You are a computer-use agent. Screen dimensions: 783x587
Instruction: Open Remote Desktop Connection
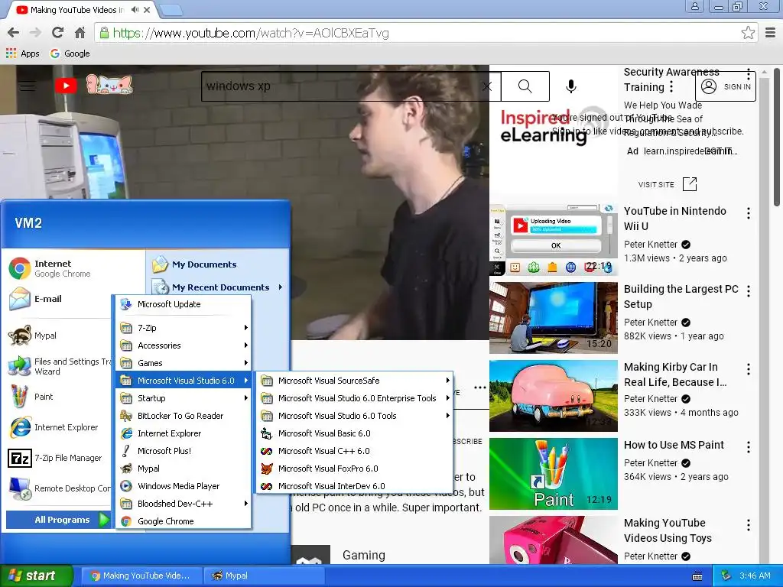59,488
